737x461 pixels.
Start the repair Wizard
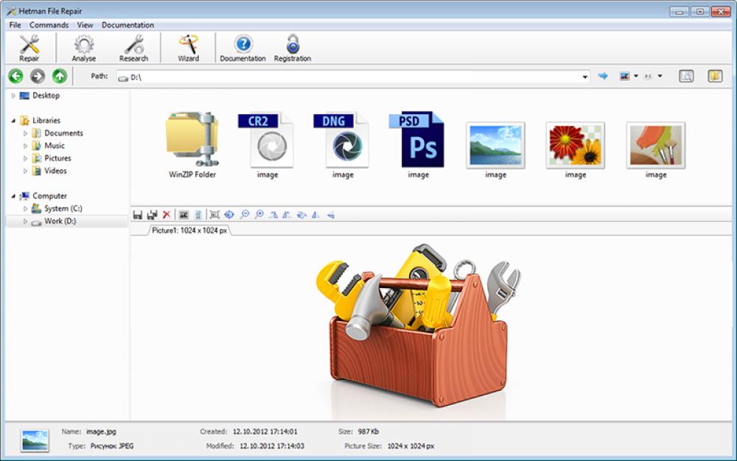point(187,46)
